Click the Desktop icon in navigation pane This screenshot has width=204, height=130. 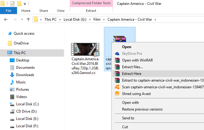pos(12,60)
